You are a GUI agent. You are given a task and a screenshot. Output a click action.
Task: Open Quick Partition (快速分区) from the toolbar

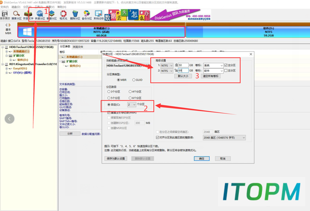(40, 15)
